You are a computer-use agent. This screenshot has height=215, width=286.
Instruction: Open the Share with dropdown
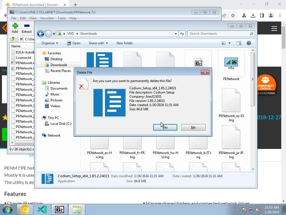pyautogui.click(x=98, y=43)
